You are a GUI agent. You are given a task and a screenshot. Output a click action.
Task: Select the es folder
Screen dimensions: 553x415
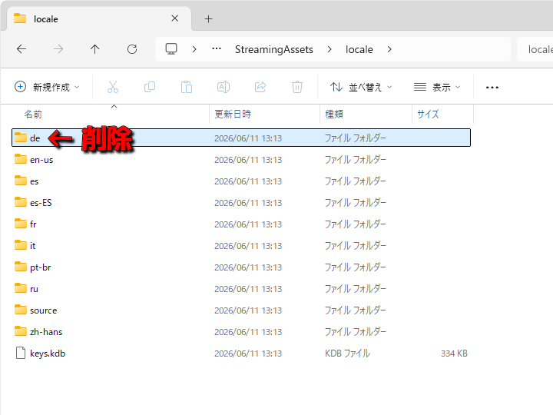tap(241, 181)
